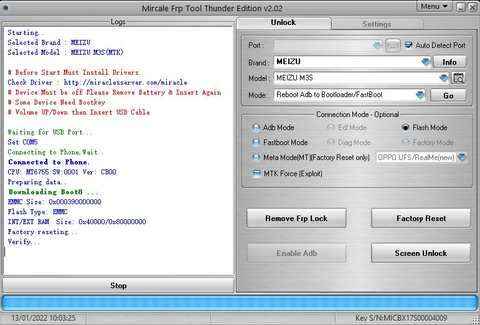
Task: Click the app icon in title bar
Action: coord(5,8)
